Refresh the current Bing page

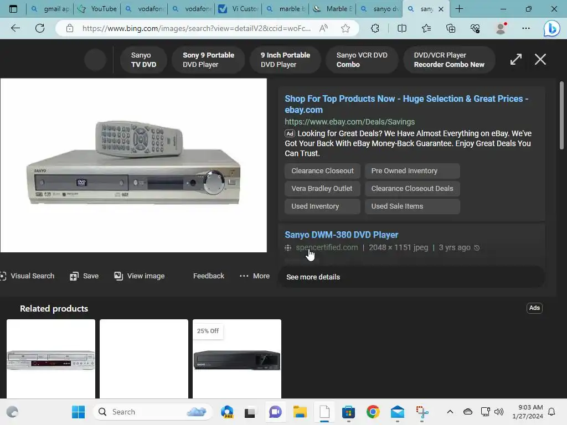click(40, 28)
